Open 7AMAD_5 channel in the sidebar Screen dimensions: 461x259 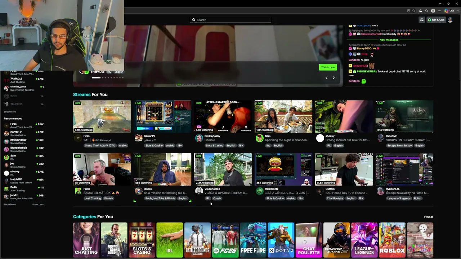pyautogui.click(x=24, y=80)
